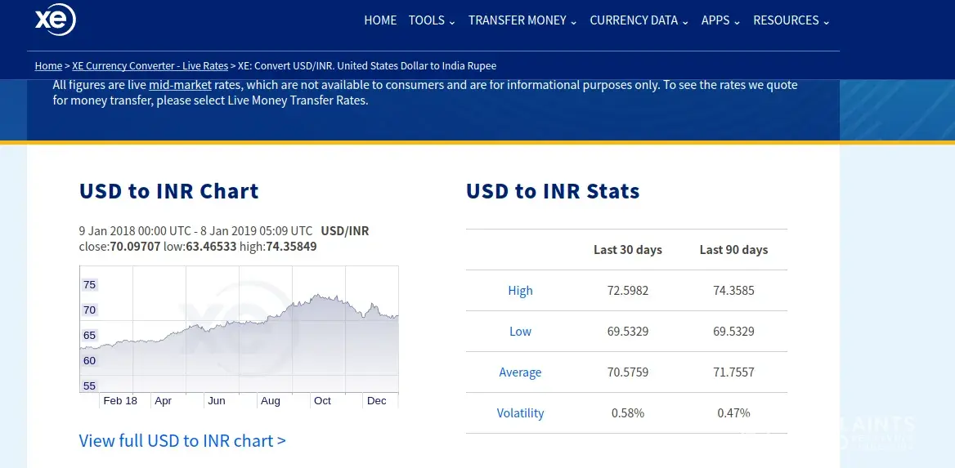The width and height of the screenshot is (955, 468).
Task: Click the Volatility stats row label
Action: [x=520, y=413]
